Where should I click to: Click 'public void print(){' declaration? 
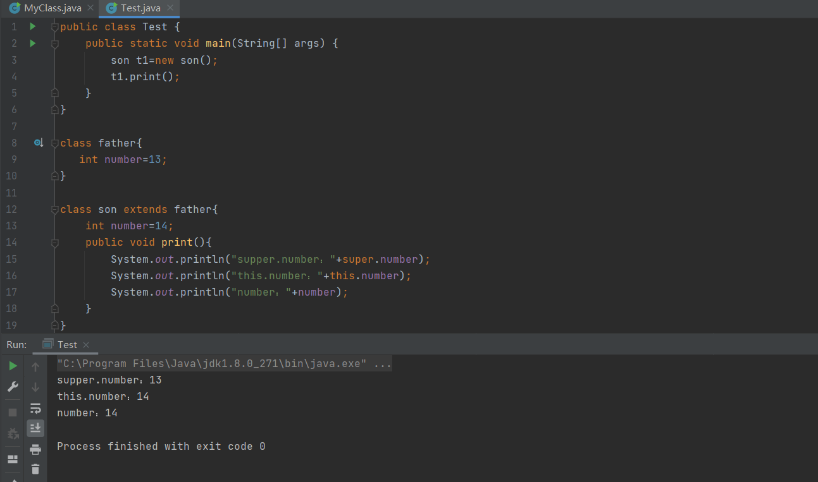pos(148,242)
